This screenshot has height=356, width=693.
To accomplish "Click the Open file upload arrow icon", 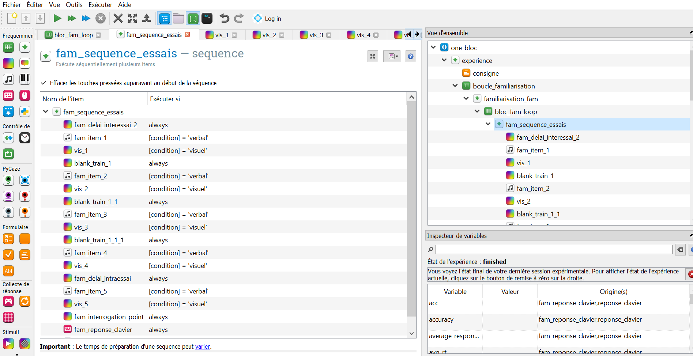I will pos(26,18).
